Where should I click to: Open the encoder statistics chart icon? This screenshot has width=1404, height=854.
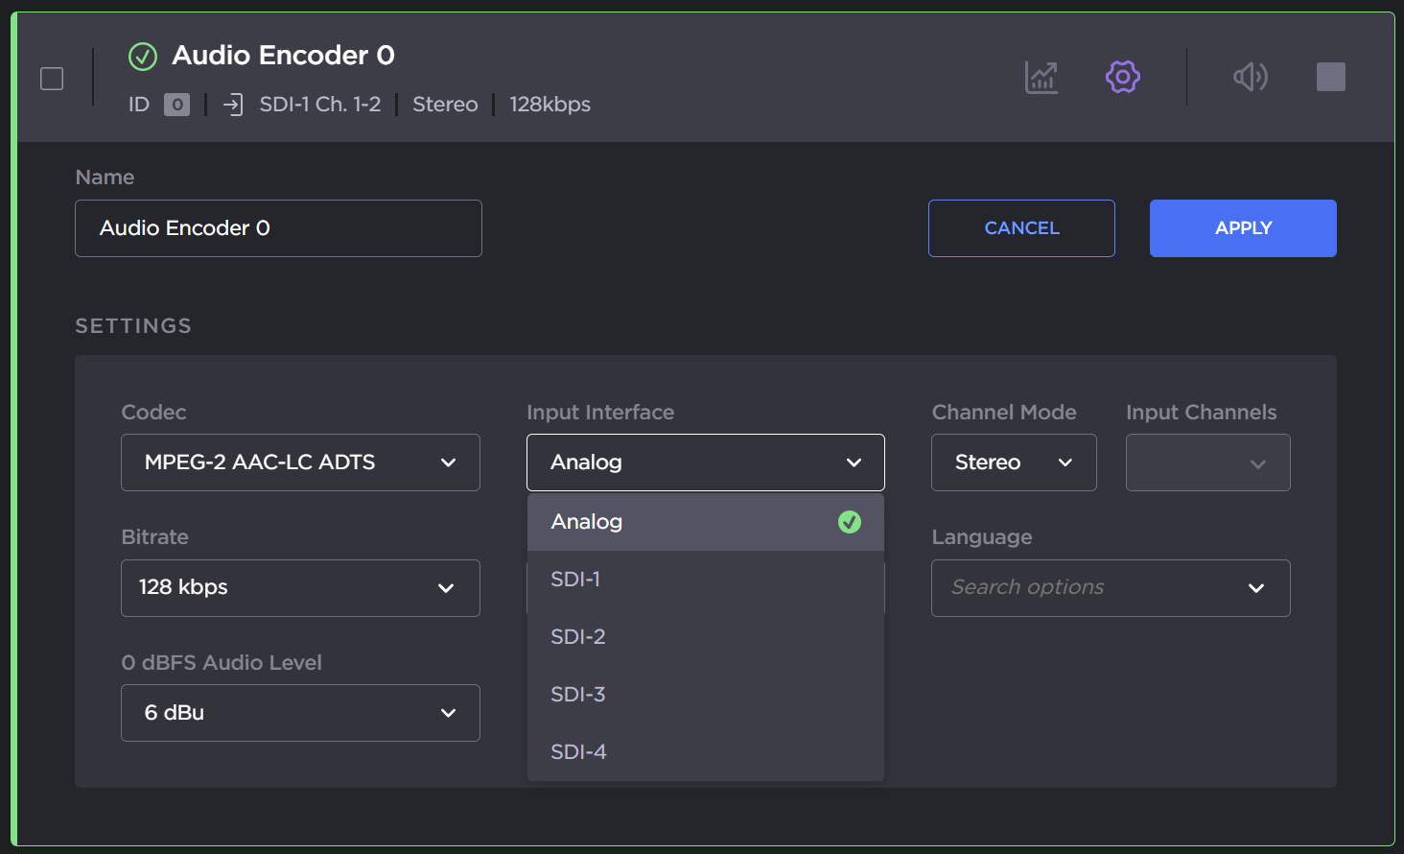pos(1041,77)
